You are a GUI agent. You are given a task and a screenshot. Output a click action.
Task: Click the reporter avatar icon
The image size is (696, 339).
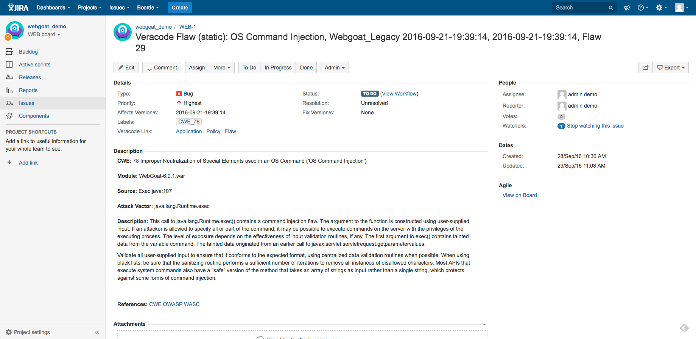pyautogui.click(x=562, y=106)
